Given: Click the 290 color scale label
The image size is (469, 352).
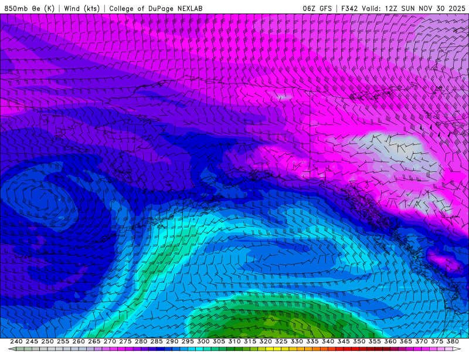Looking at the screenshot, I should pyautogui.click(x=172, y=341).
